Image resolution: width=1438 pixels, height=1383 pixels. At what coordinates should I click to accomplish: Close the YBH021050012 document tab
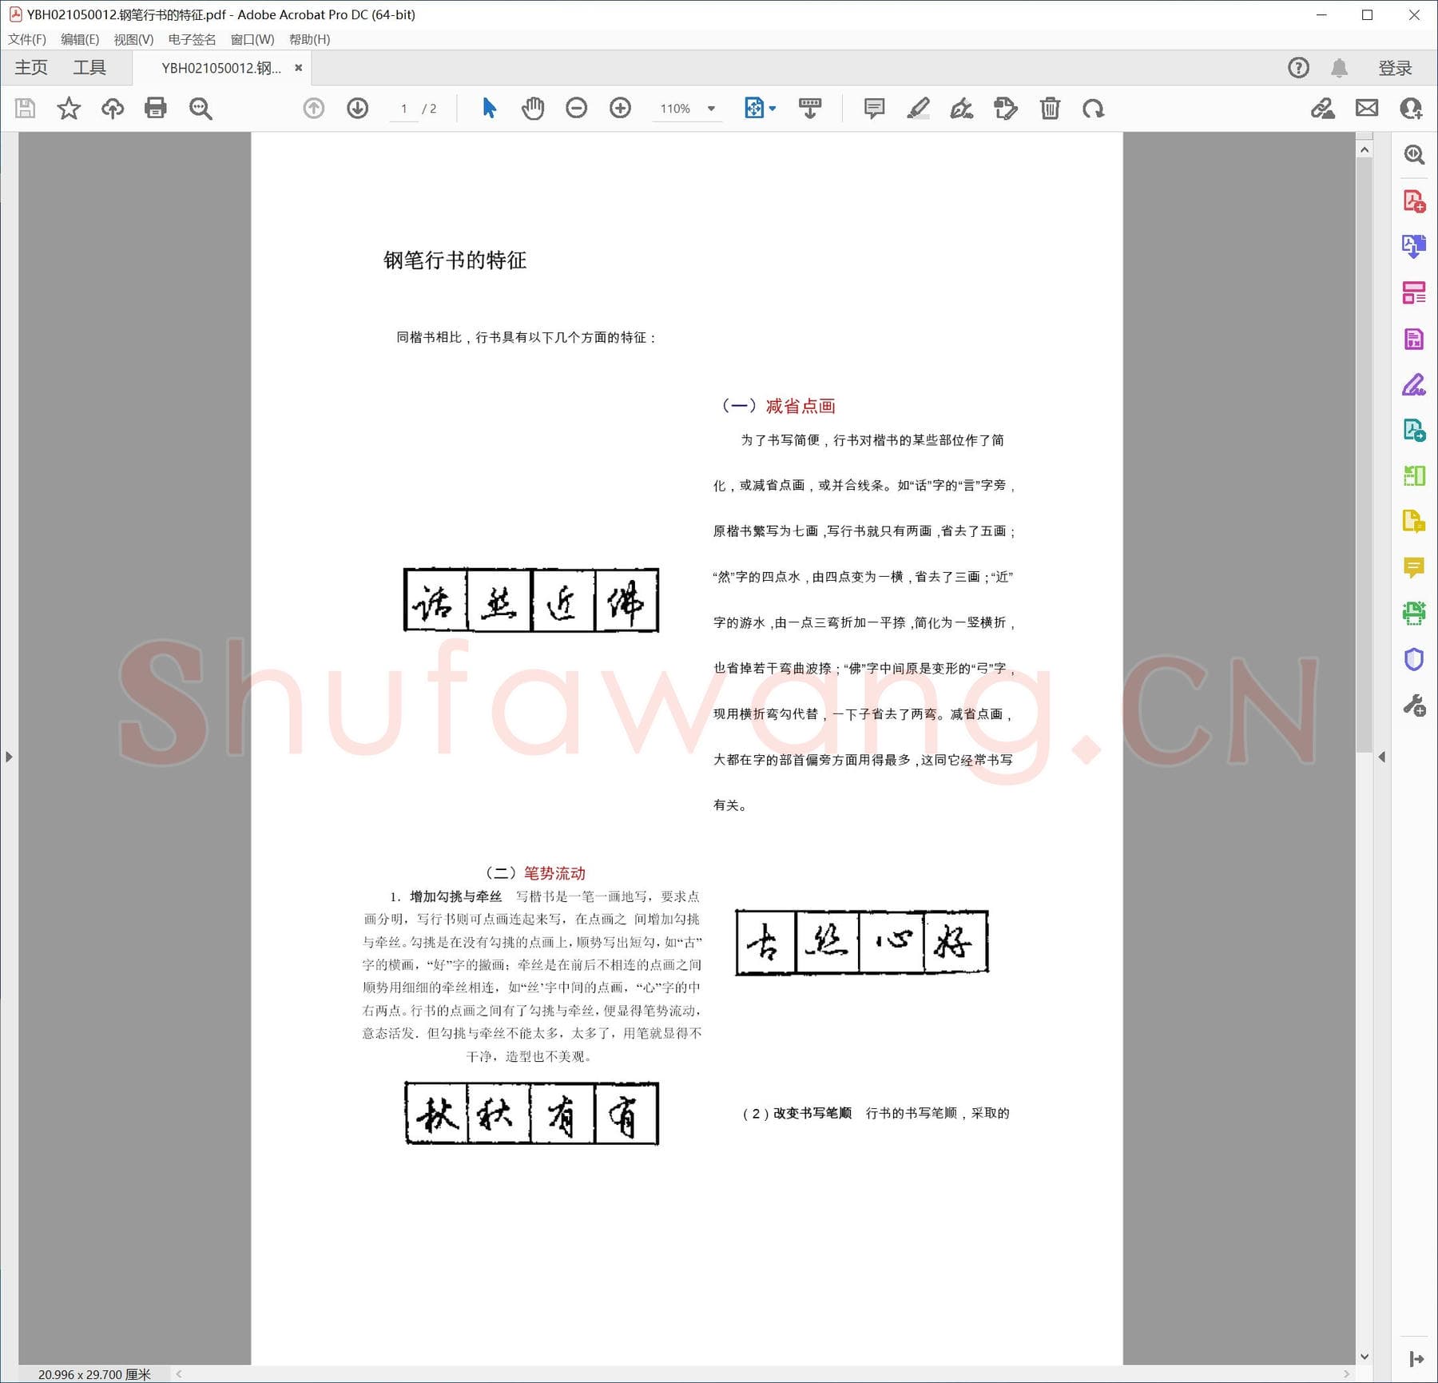coord(298,68)
